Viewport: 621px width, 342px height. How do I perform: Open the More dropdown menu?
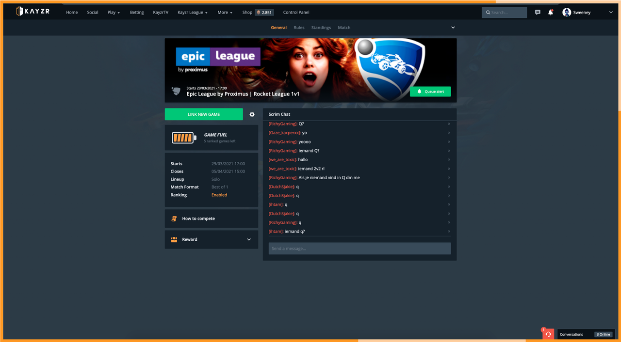[225, 12]
